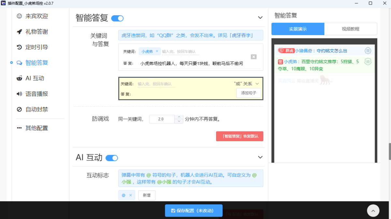Screen dimensions: 391x219
Task: Open 定时引导 via its clock icon
Action: (19, 47)
